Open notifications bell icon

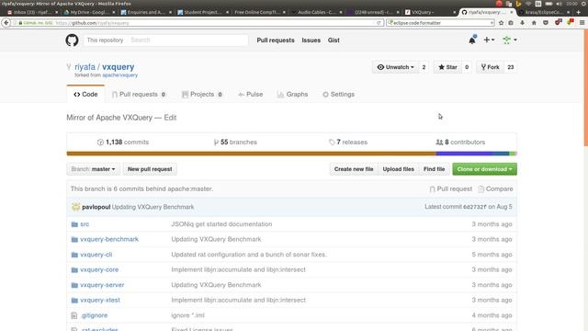tap(472, 40)
